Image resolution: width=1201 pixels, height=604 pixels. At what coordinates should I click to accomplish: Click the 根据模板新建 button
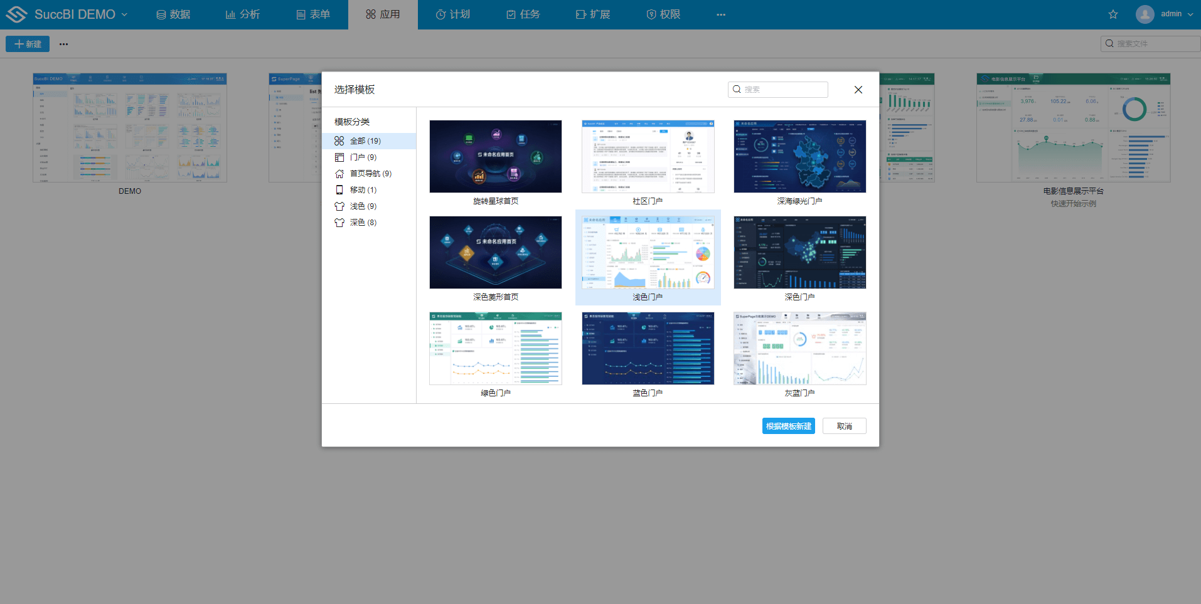[788, 426]
